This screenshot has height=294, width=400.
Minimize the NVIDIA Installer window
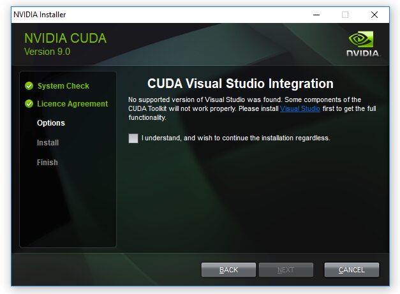point(316,15)
